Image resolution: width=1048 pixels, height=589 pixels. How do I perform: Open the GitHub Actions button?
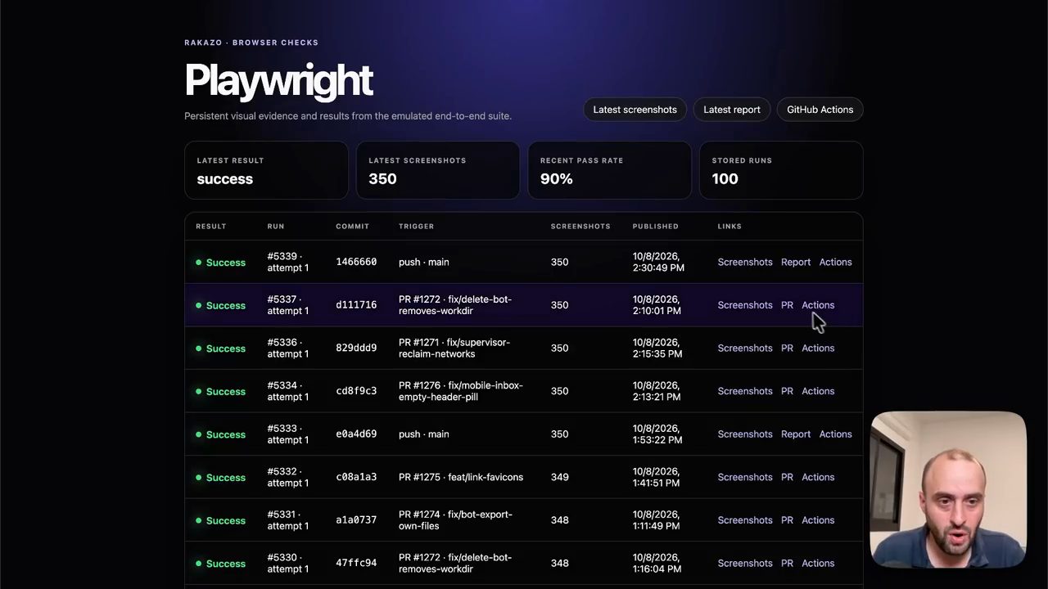pos(820,110)
